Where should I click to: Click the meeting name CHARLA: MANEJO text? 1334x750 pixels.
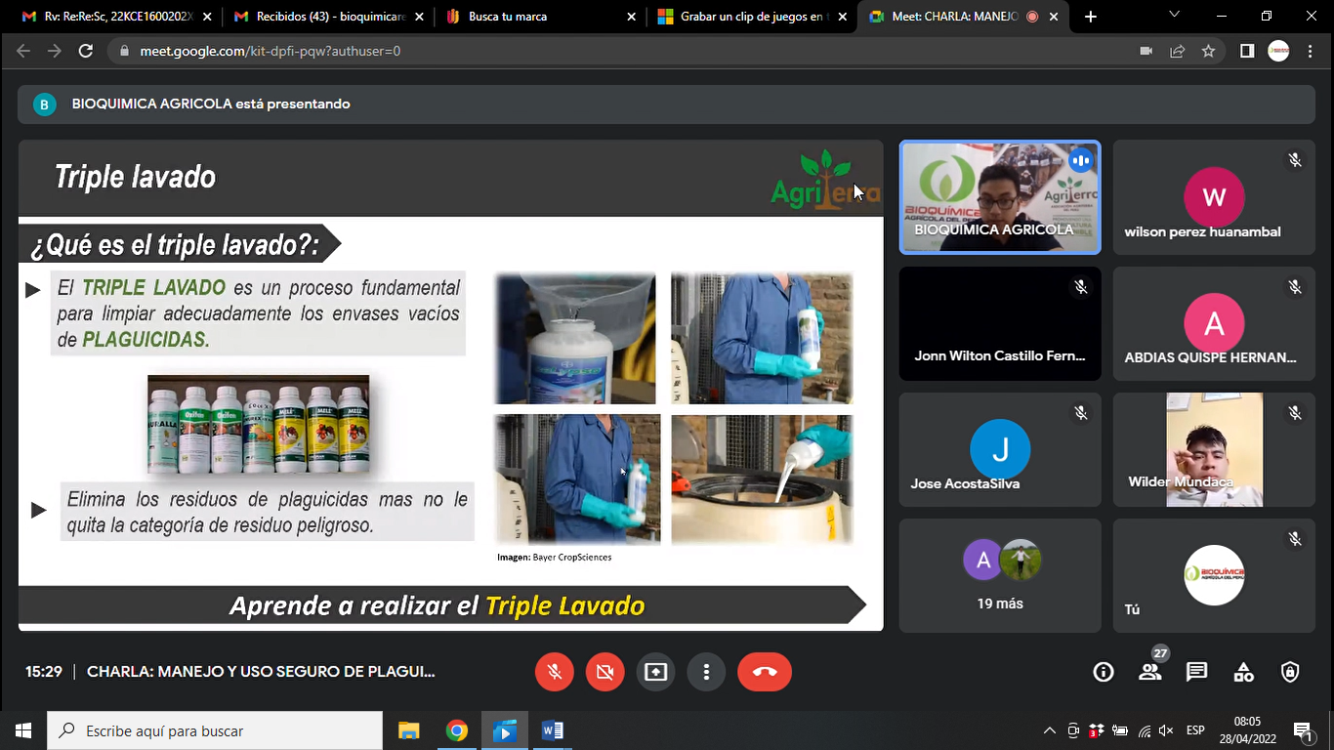coord(261,672)
